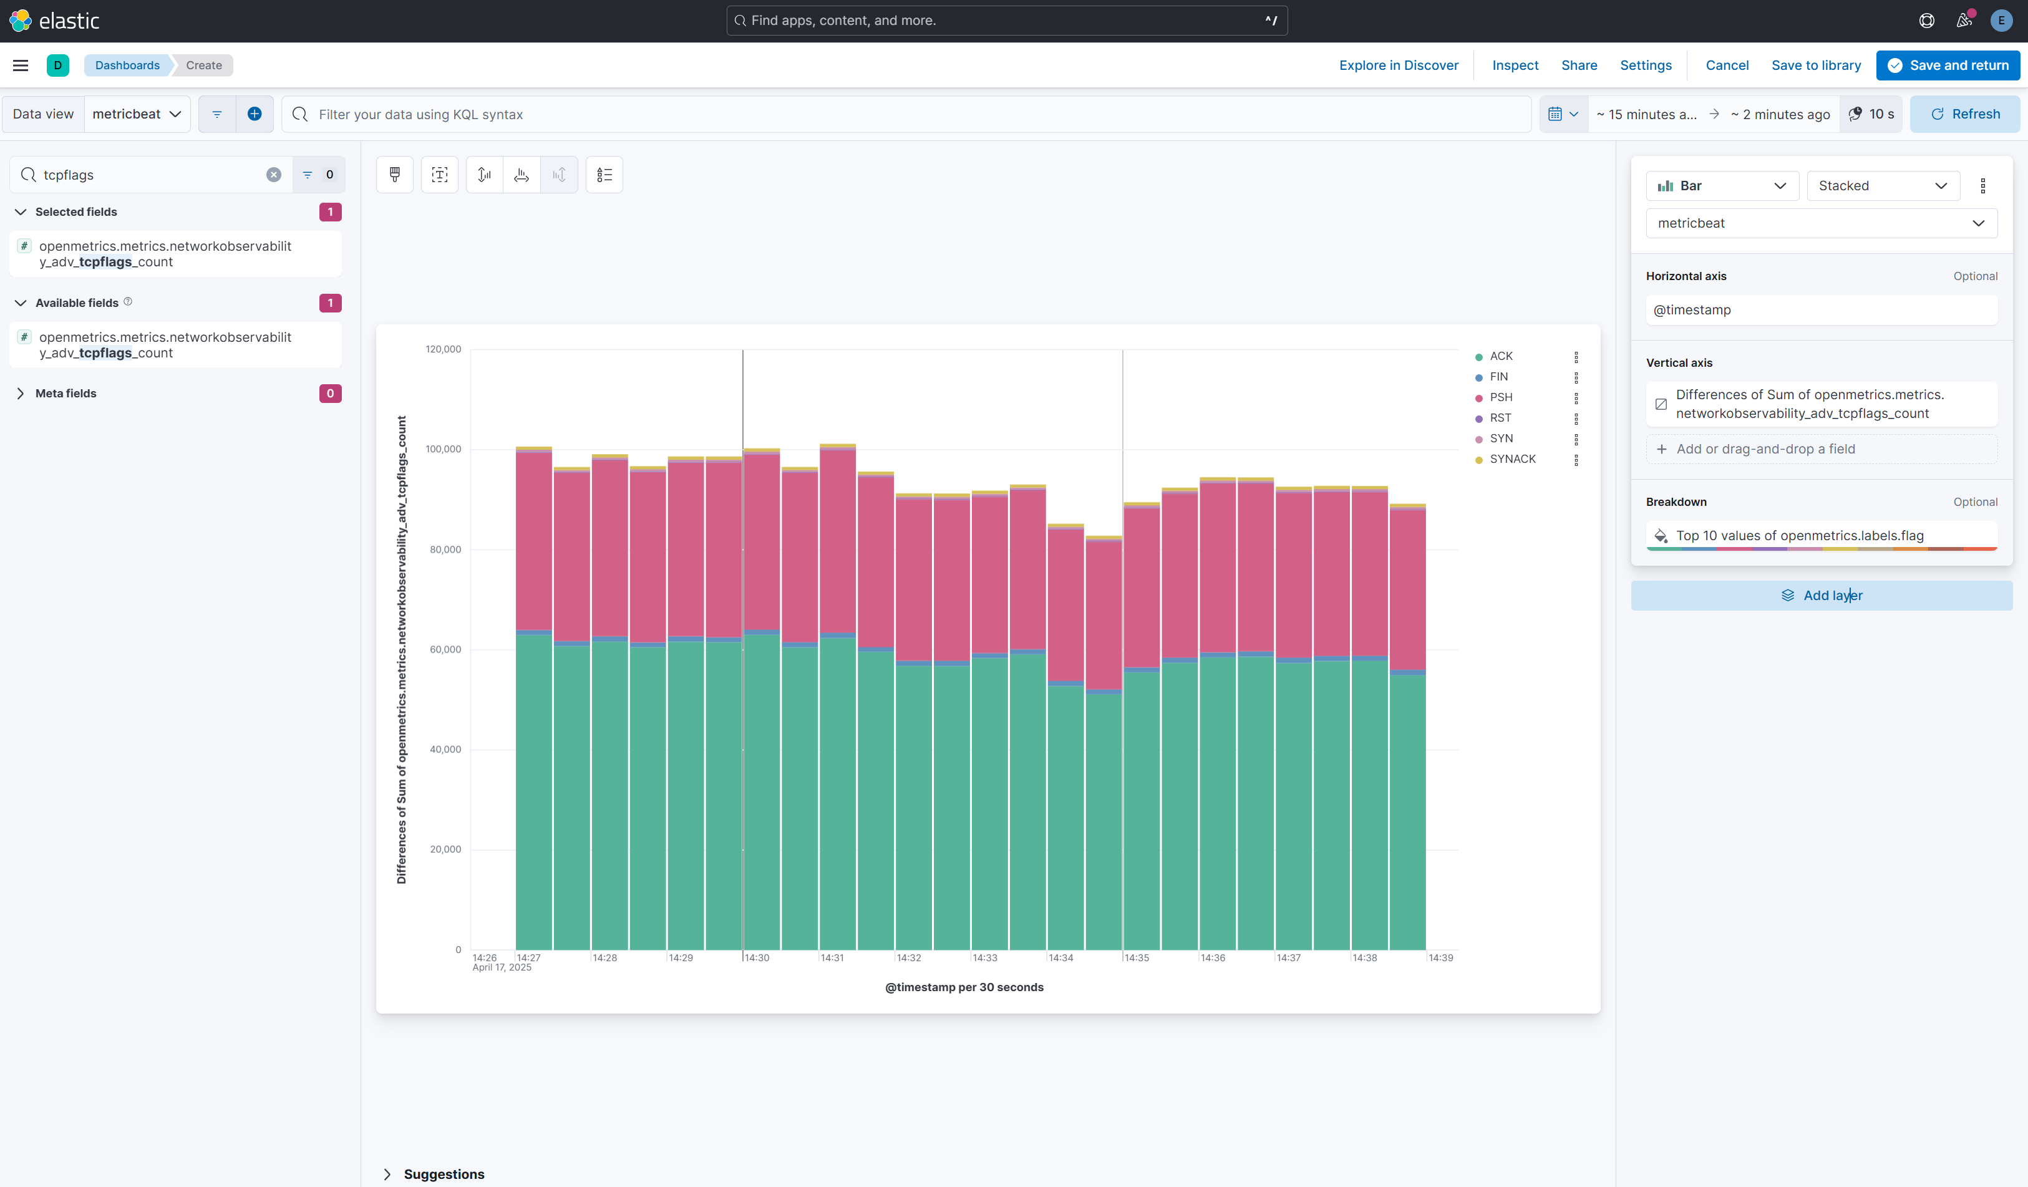Toggle the SYNACK legend series

pos(1511,458)
